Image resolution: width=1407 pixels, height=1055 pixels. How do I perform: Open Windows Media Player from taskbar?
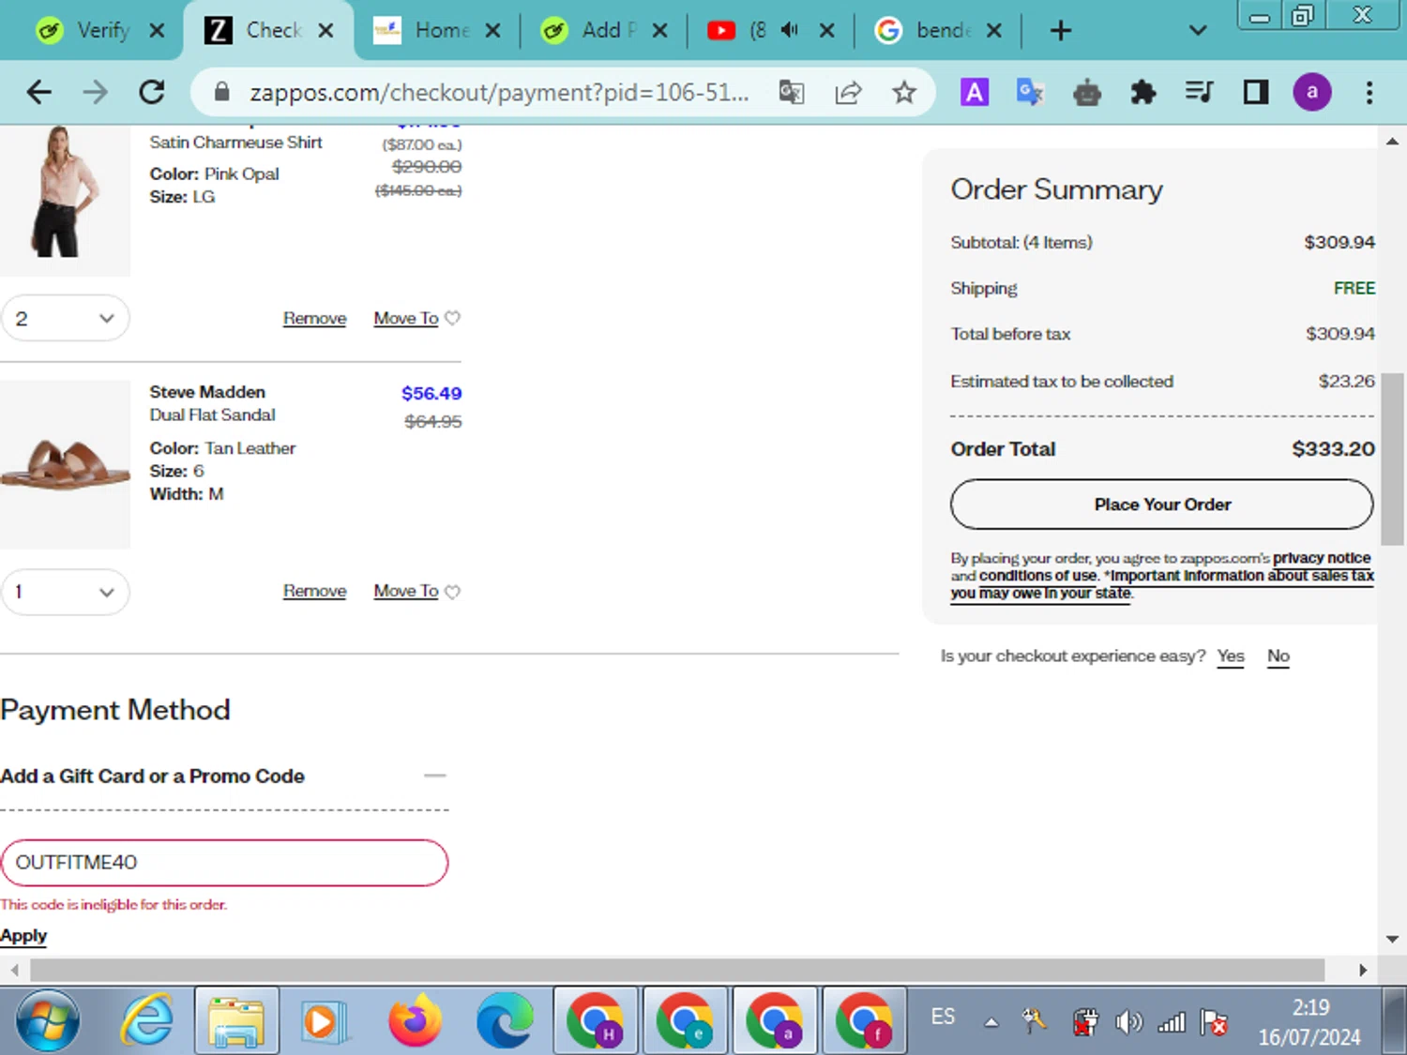tap(325, 1021)
